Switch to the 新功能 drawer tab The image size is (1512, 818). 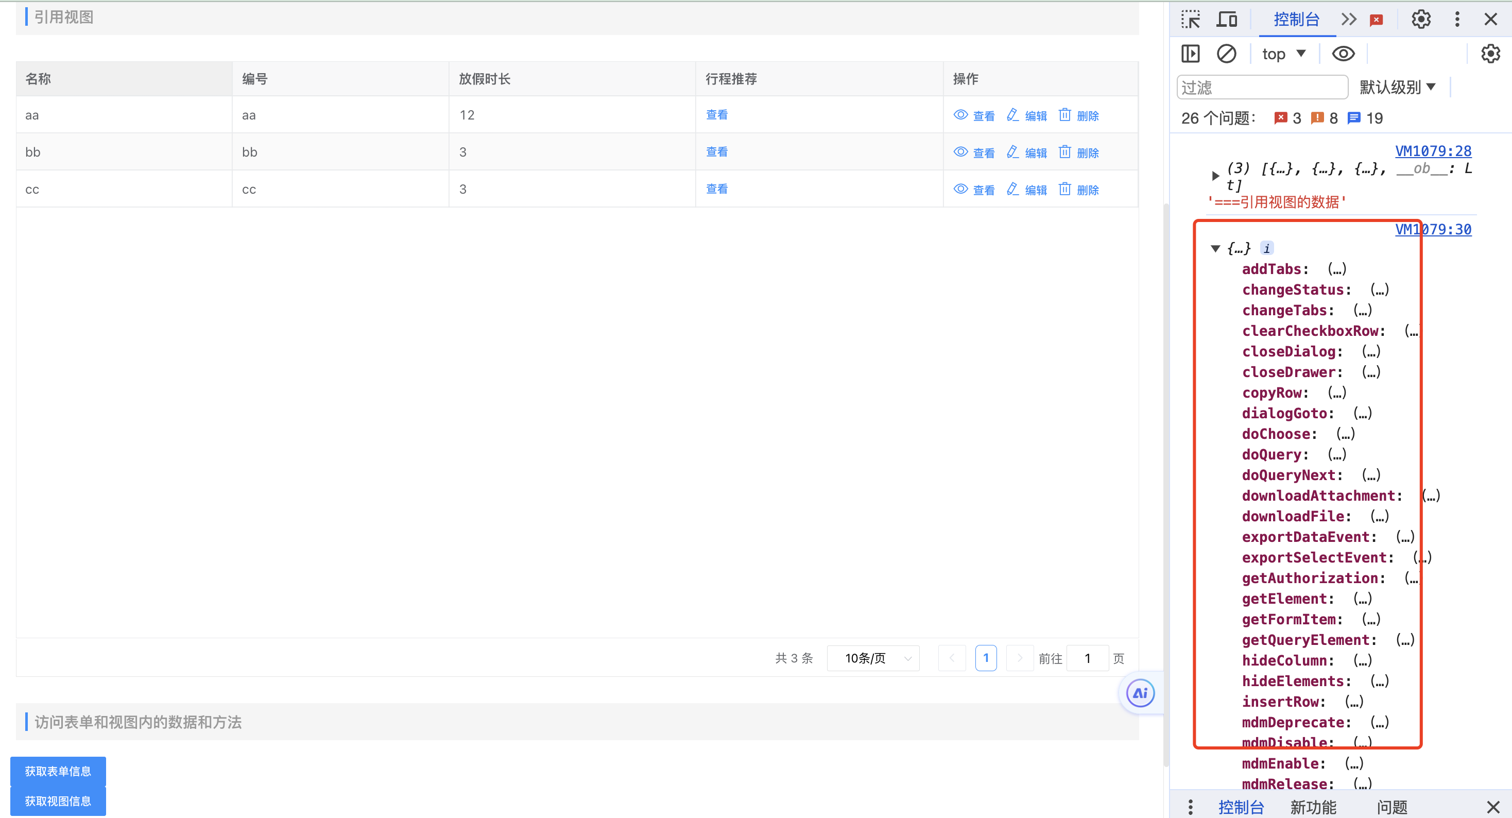pos(1313,807)
